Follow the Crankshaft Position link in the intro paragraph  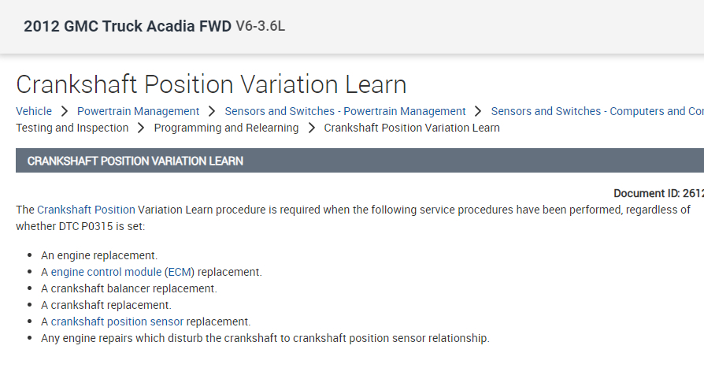(x=86, y=210)
